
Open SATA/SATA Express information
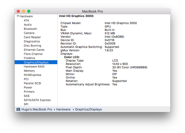(x=37, y=100)
